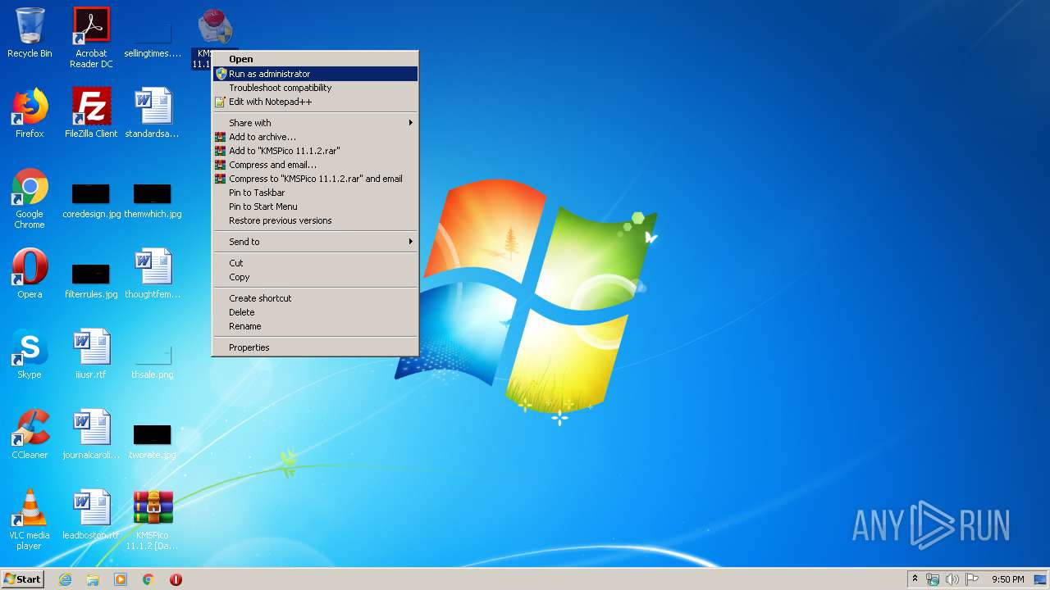Image resolution: width=1050 pixels, height=590 pixels.
Task: Choose Edit with Notepad++
Action: click(315, 102)
